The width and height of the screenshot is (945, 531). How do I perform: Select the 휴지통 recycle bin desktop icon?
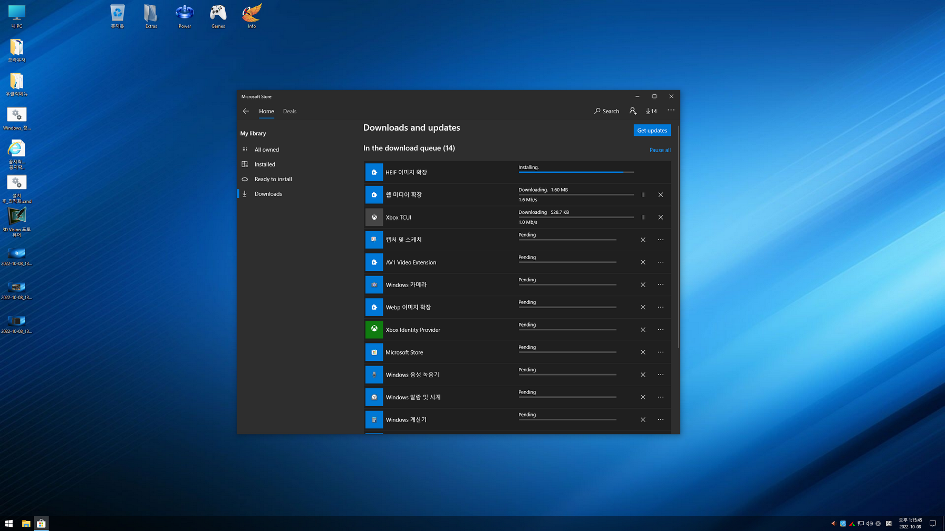pos(117,16)
